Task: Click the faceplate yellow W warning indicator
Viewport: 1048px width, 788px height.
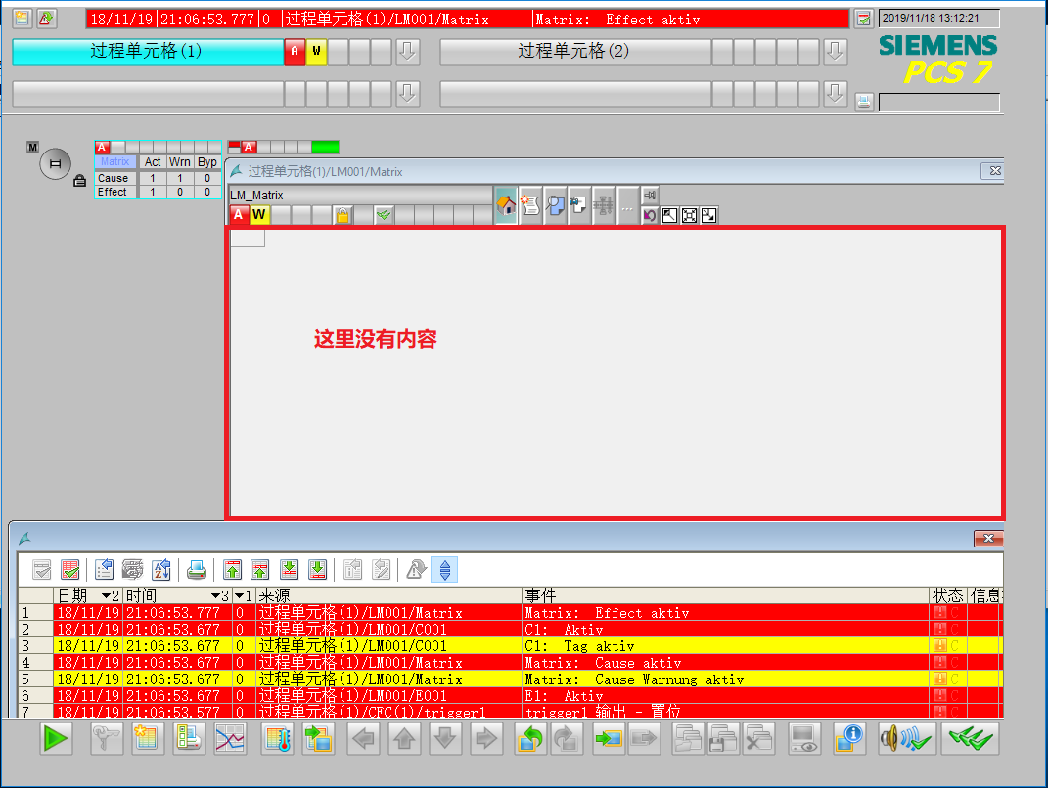Action: point(258,215)
